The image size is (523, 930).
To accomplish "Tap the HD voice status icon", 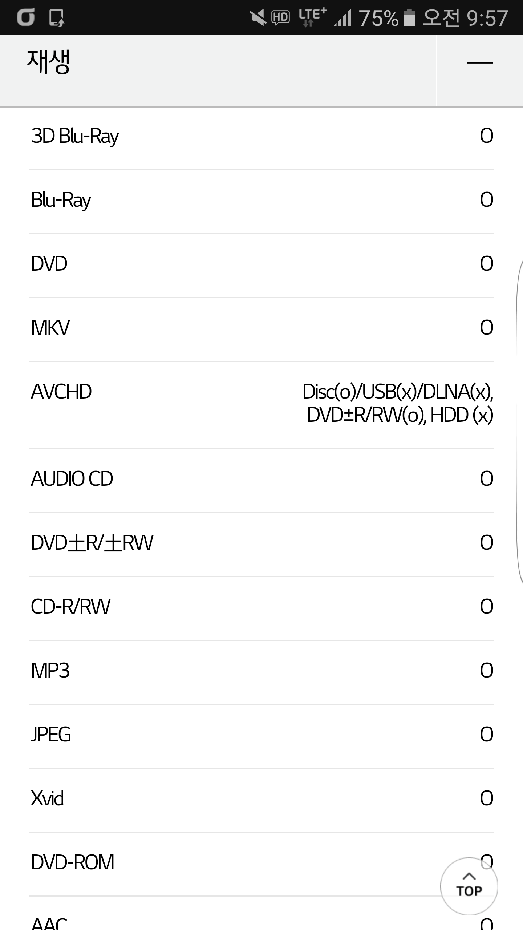I will pos(280,17).
